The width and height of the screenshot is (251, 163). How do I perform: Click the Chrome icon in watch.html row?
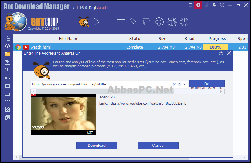pos(18,47)
